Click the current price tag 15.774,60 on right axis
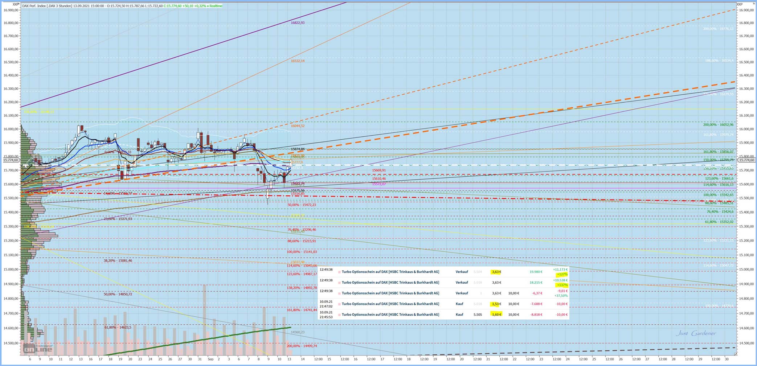This screenshot has height=366, width=757. pos(746,160)
